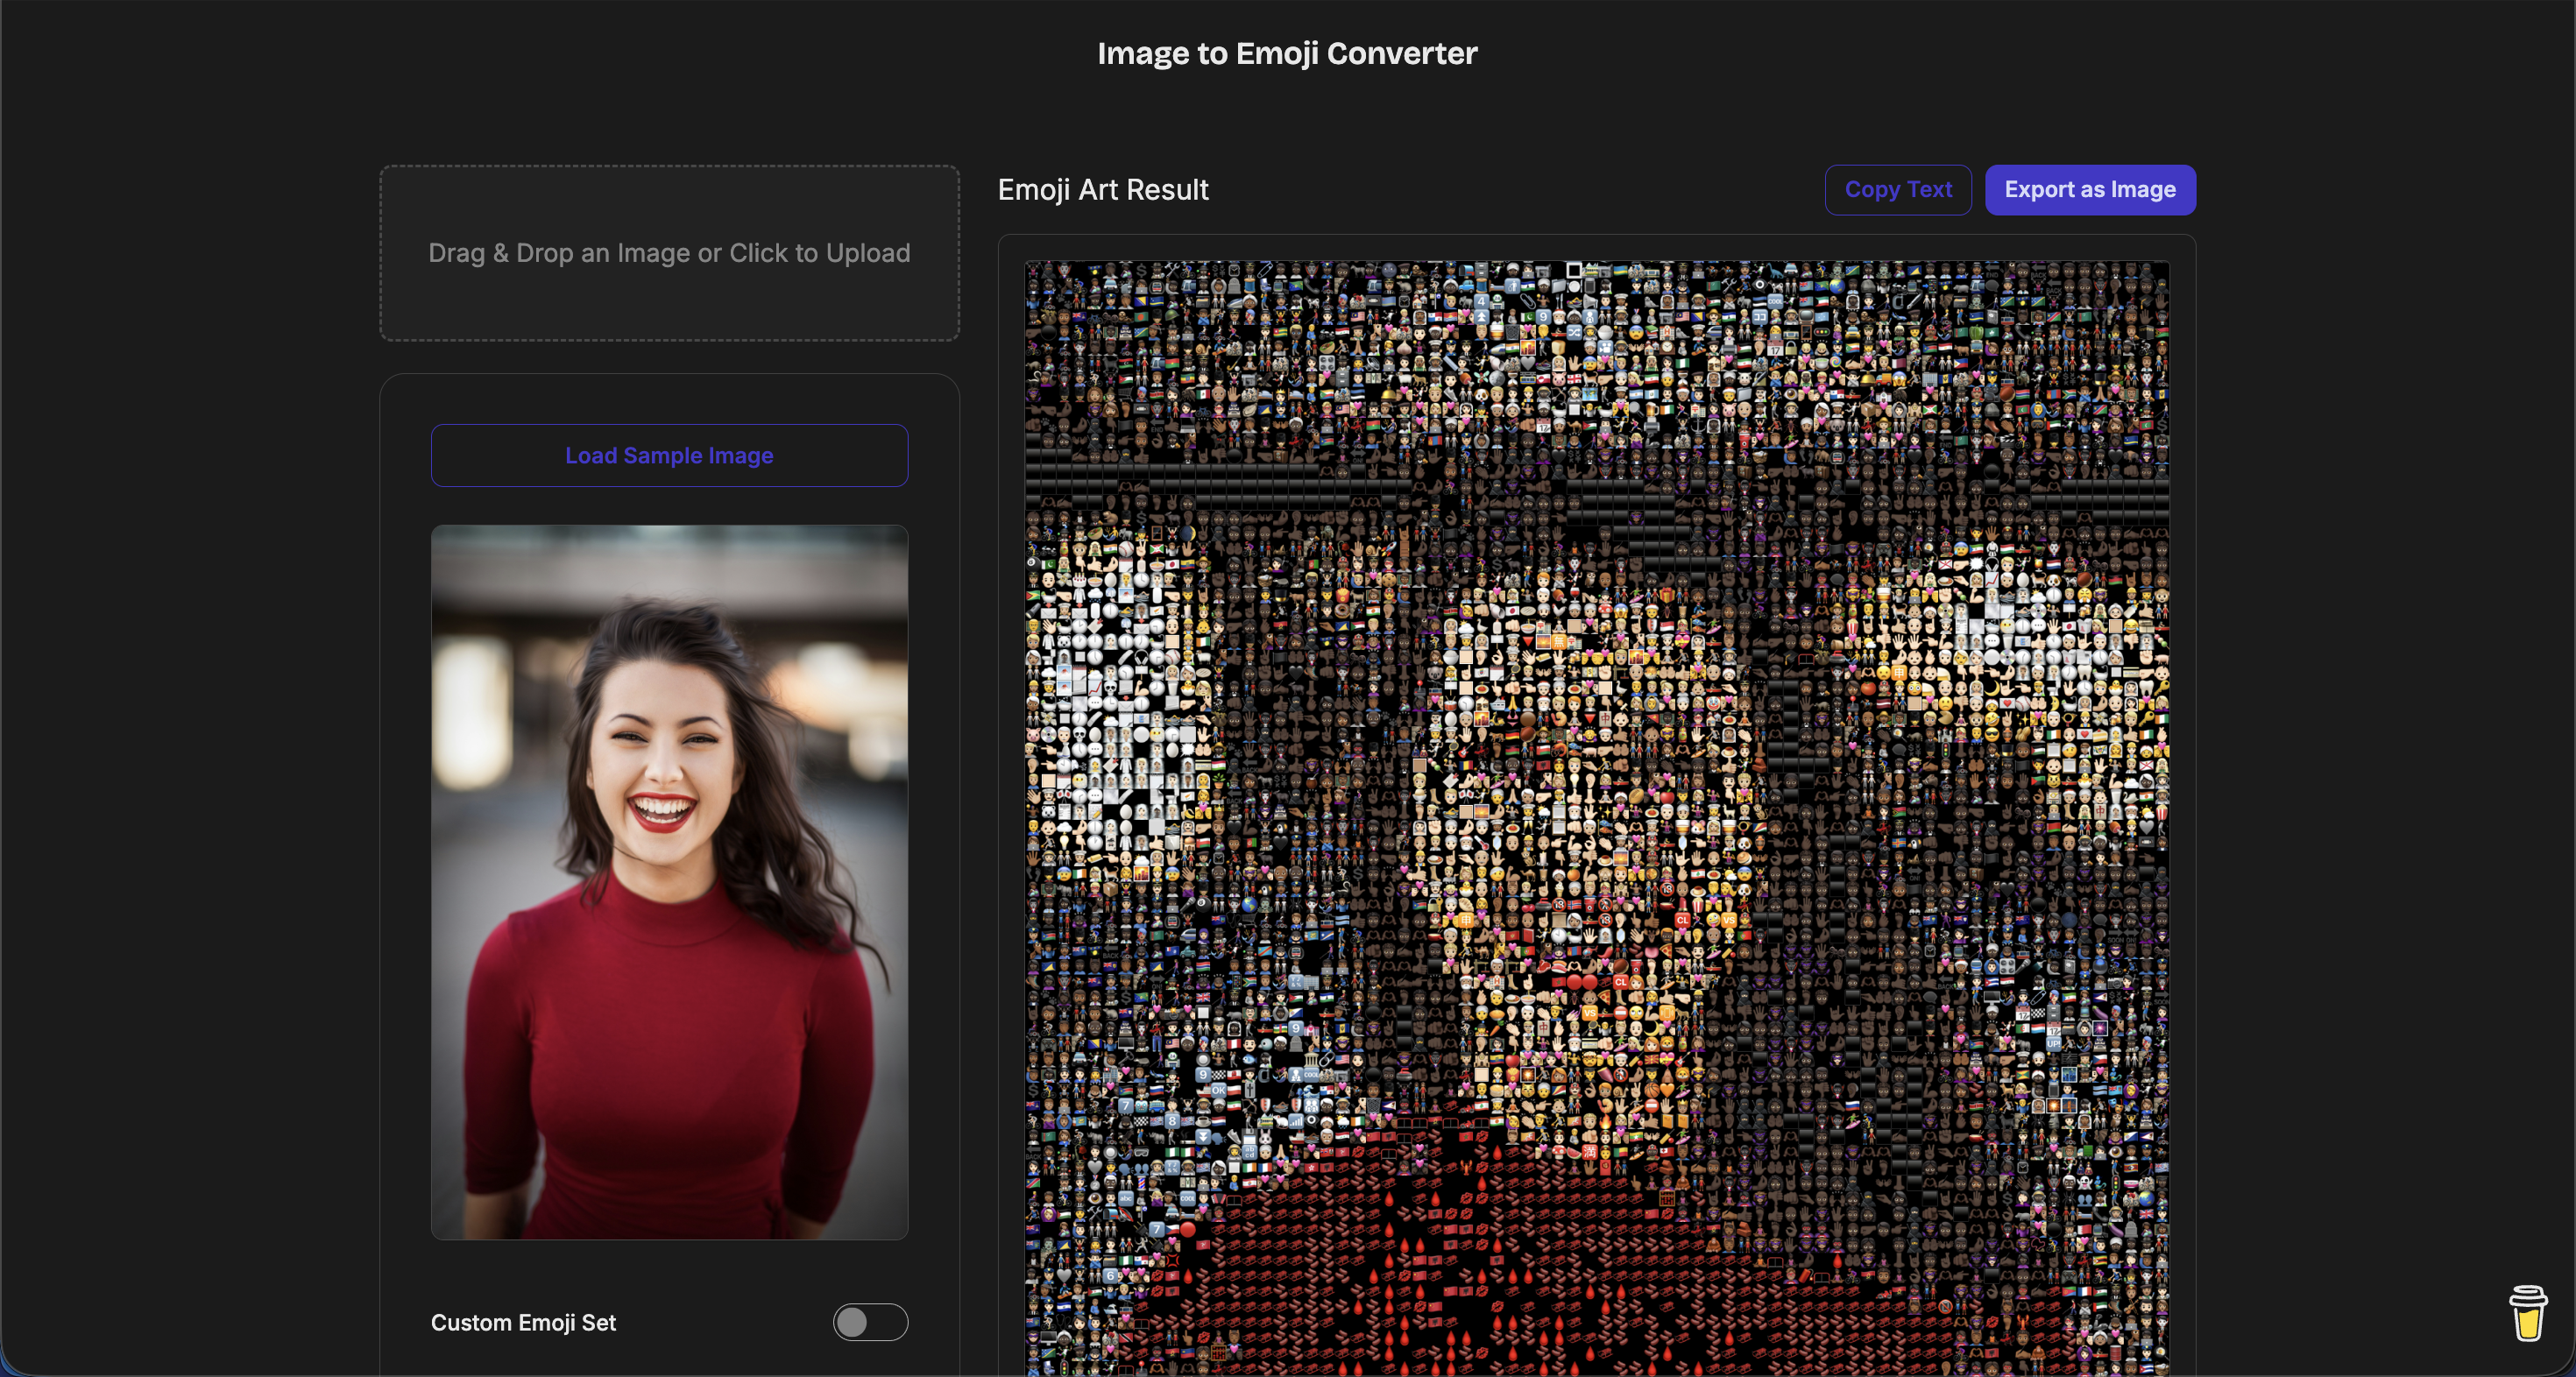2576x1377 pixels.
Task: Click the Buy Me a Coffee cup icon
Action: click(x=2527, y=1313)
